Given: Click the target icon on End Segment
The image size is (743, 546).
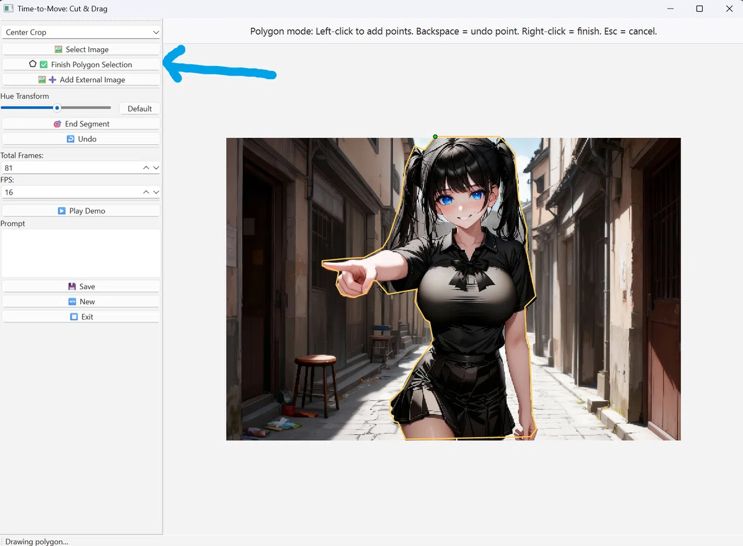Looking at the screenshot, I should click(x=58, y=124).
